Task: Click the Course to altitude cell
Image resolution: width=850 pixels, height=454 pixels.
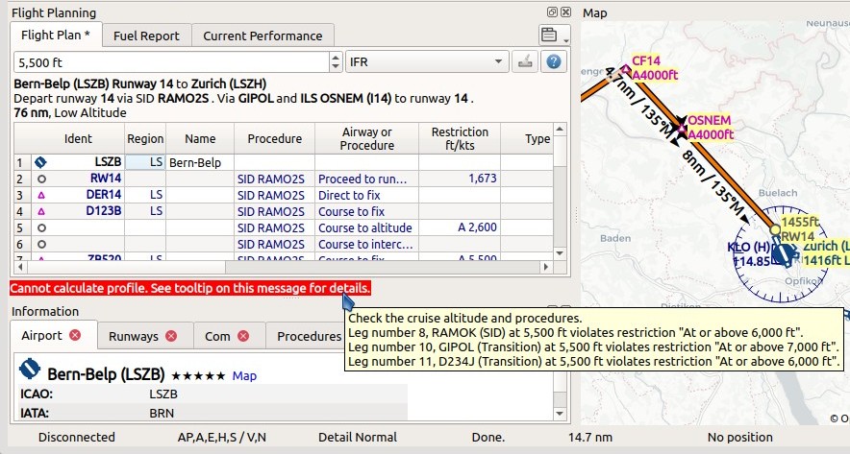Action: pyautogui.click(x=367, y=227)
